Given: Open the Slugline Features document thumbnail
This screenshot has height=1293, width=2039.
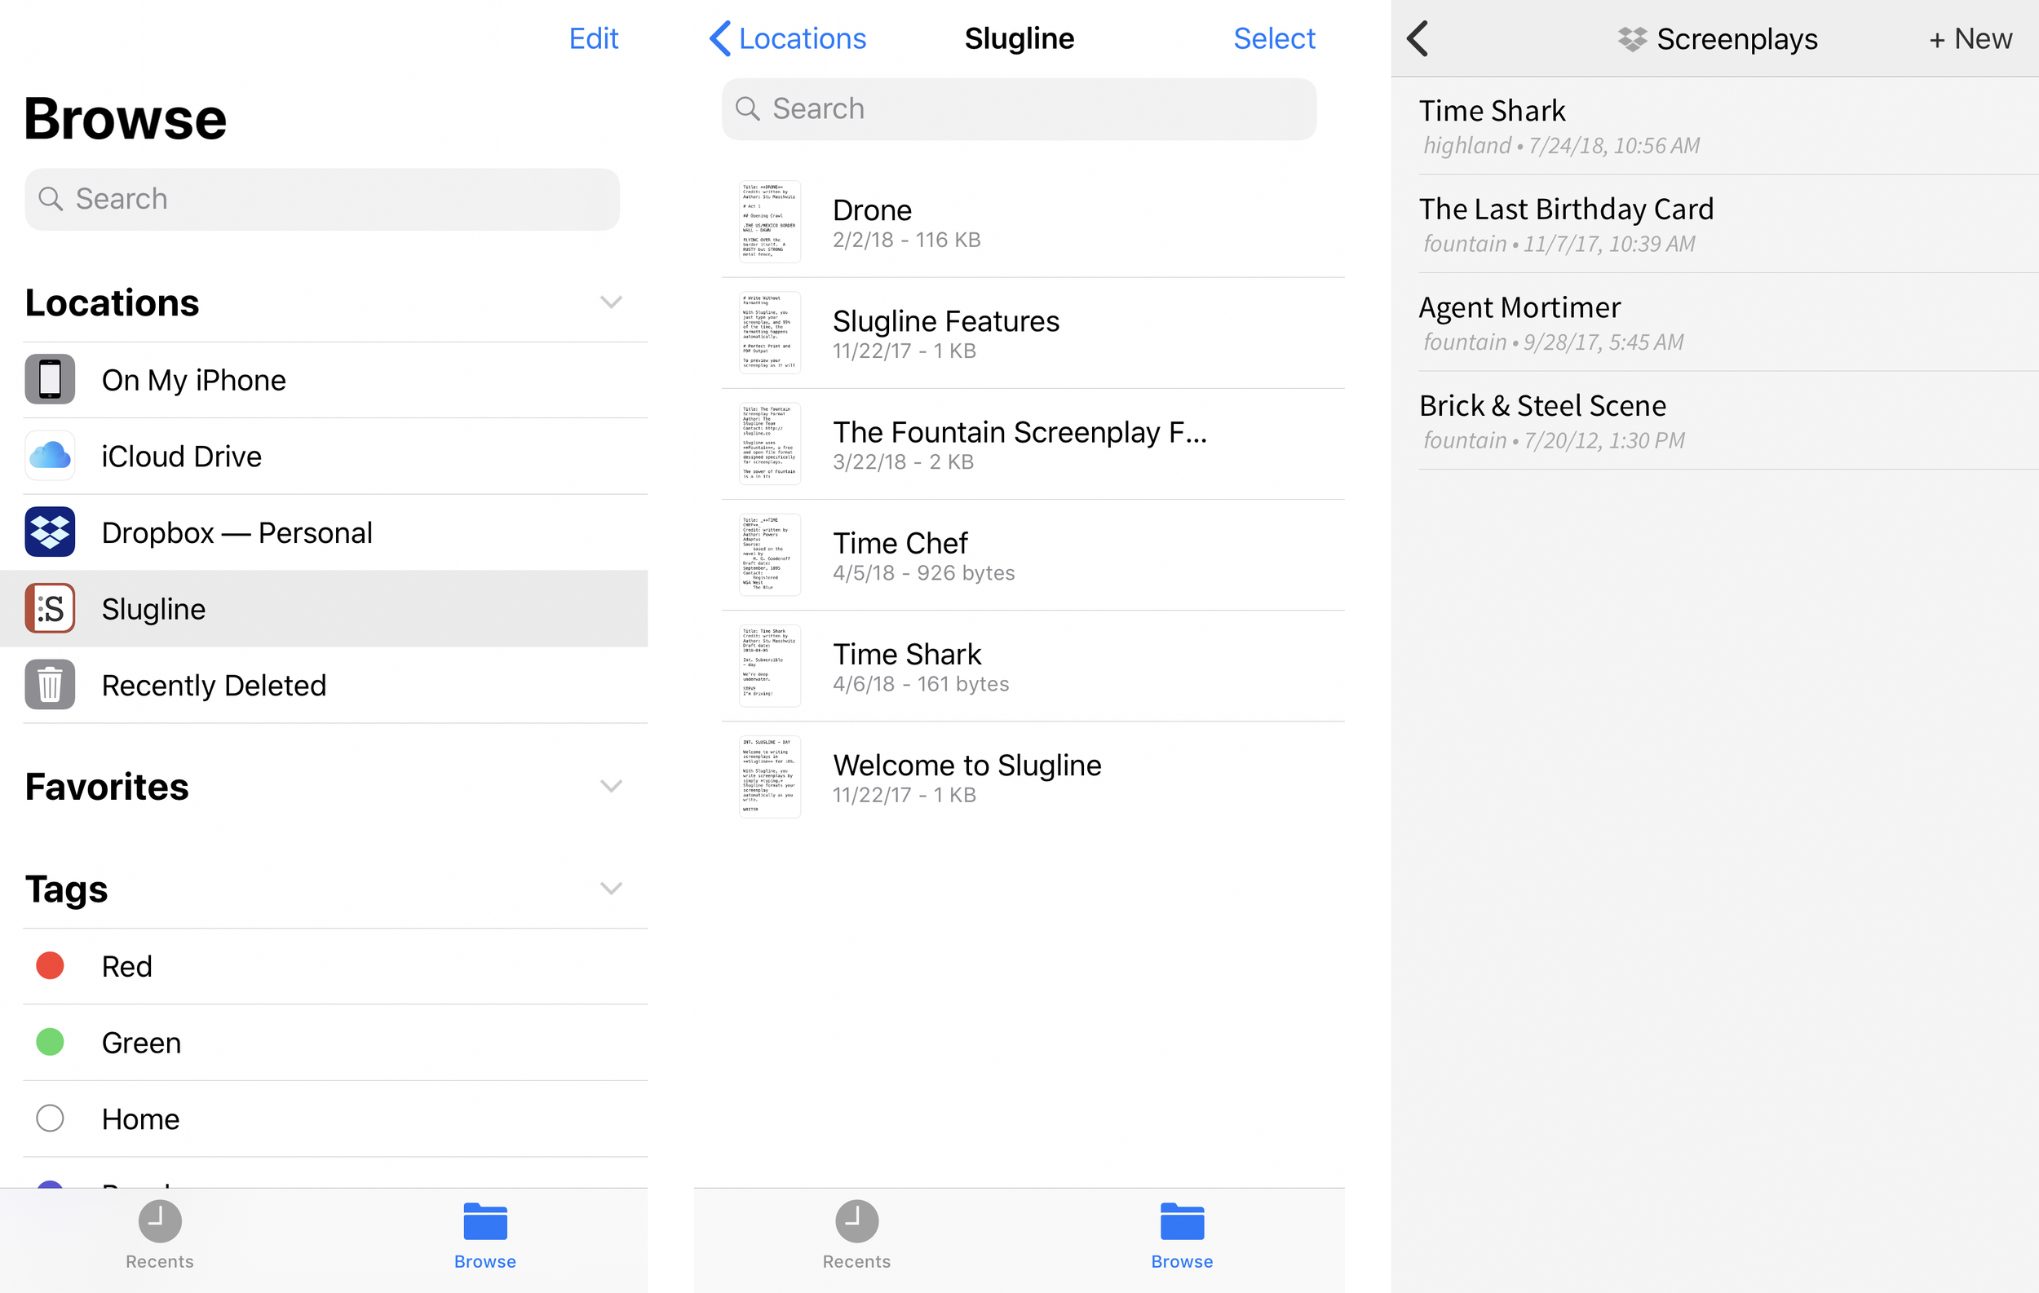Looking at the screenshot, I should pos(770,333).
